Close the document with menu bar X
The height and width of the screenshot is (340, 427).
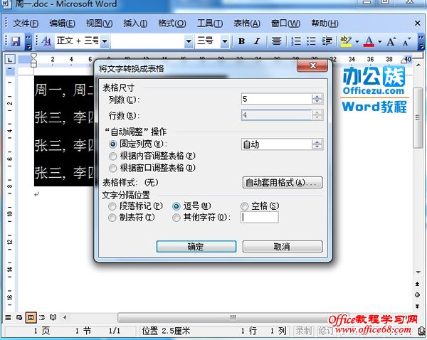[x=418, y=23]
